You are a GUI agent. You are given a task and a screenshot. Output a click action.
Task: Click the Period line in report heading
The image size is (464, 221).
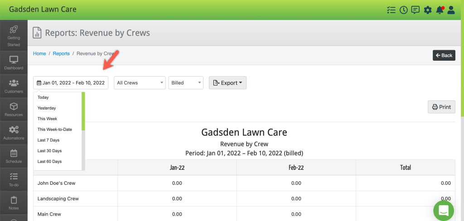244,153
